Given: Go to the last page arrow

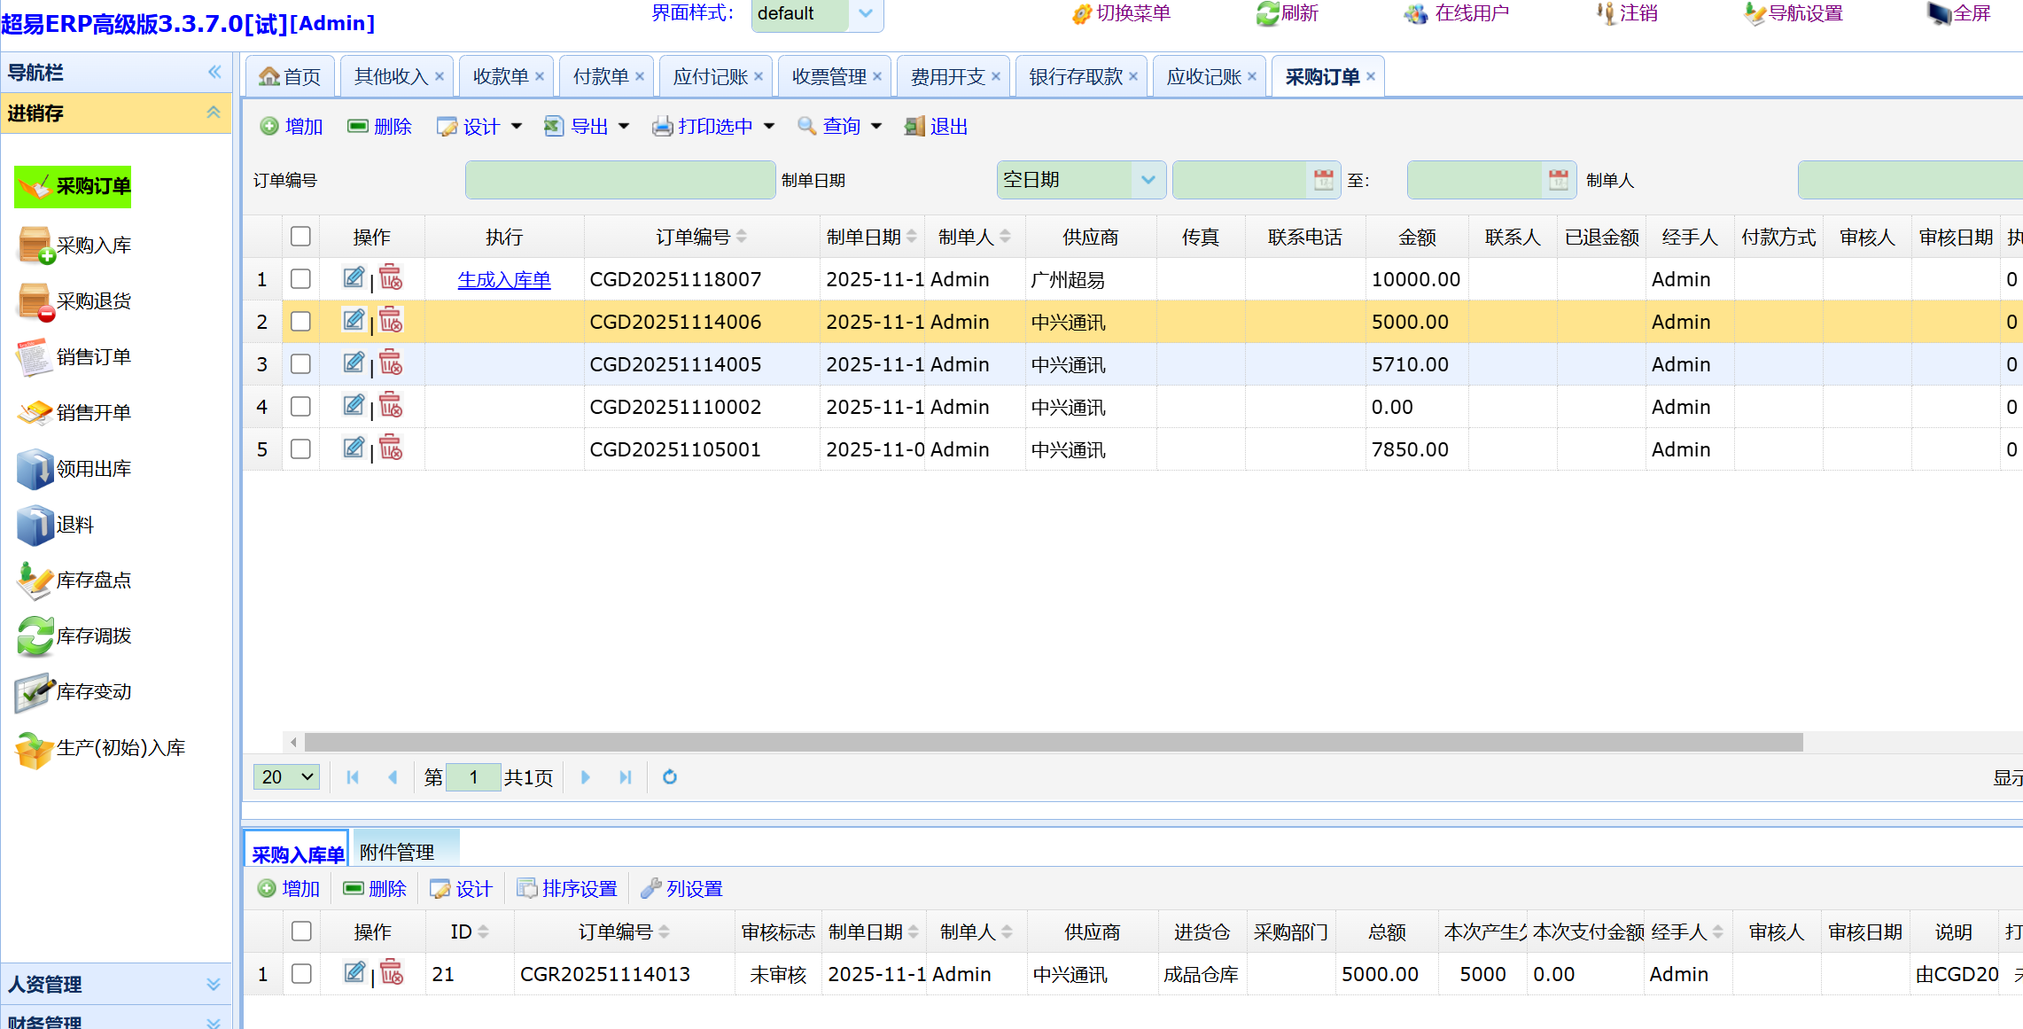Looking at the screenshot, I should [x=626, y=777].
